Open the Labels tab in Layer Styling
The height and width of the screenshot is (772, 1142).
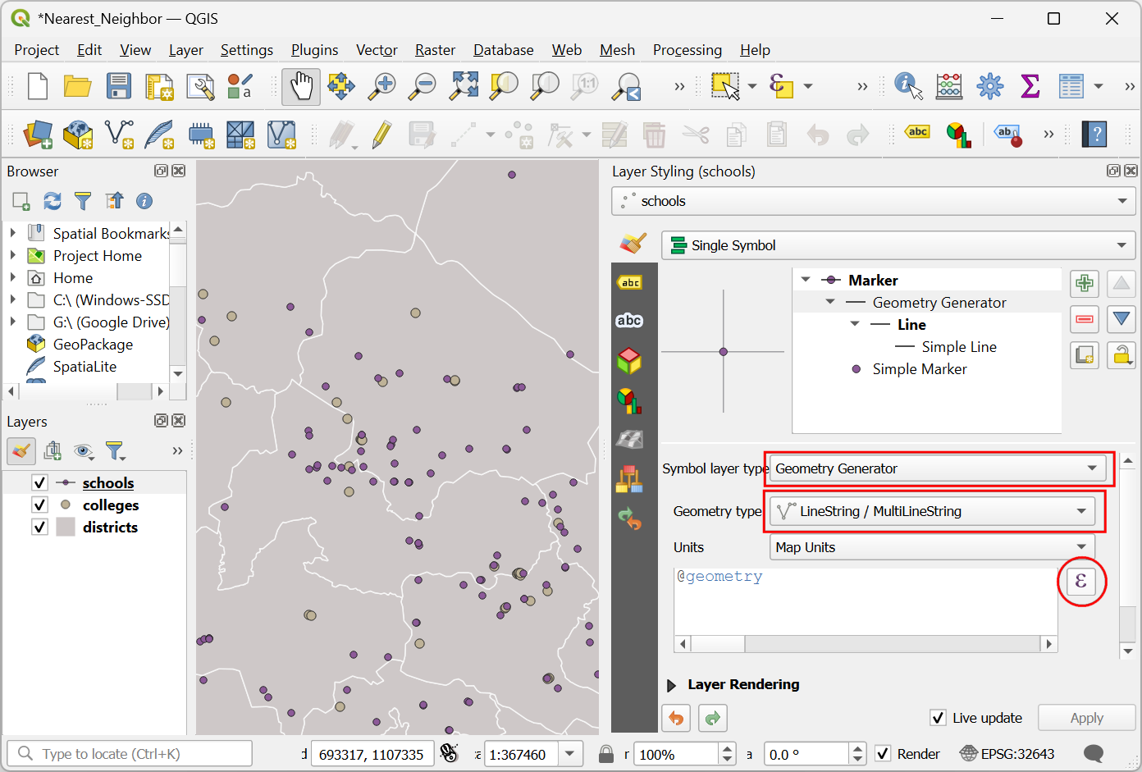[630, 283]
